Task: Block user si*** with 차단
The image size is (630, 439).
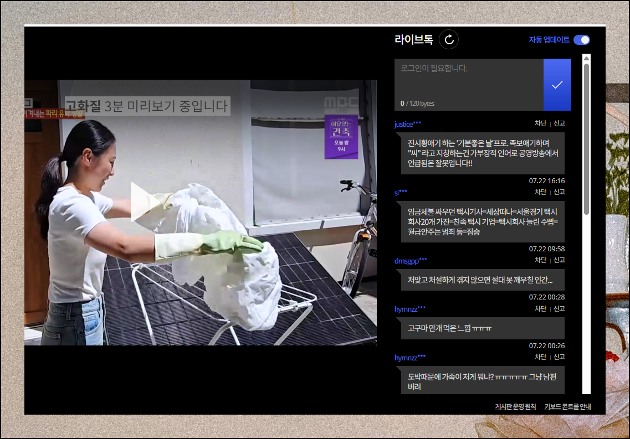Action: 540,192
